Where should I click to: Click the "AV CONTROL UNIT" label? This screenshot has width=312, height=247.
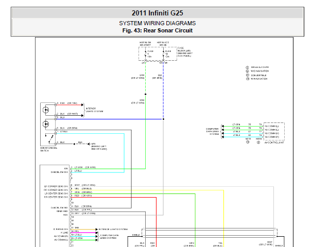pyautogui.click(x=274, y=143)
